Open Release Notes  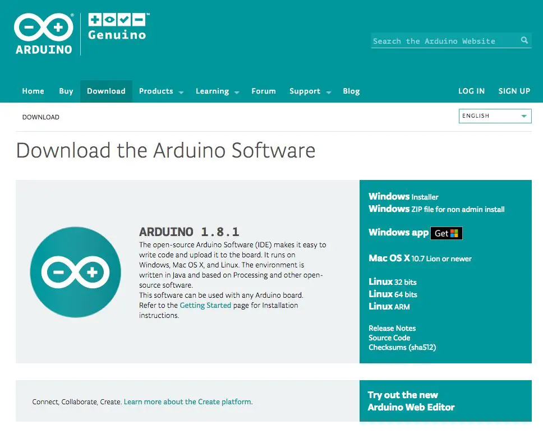pyautogui.click(x=392, y=328)
